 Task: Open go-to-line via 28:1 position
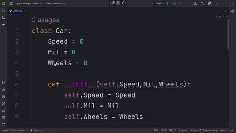click(x=156, y=130)
